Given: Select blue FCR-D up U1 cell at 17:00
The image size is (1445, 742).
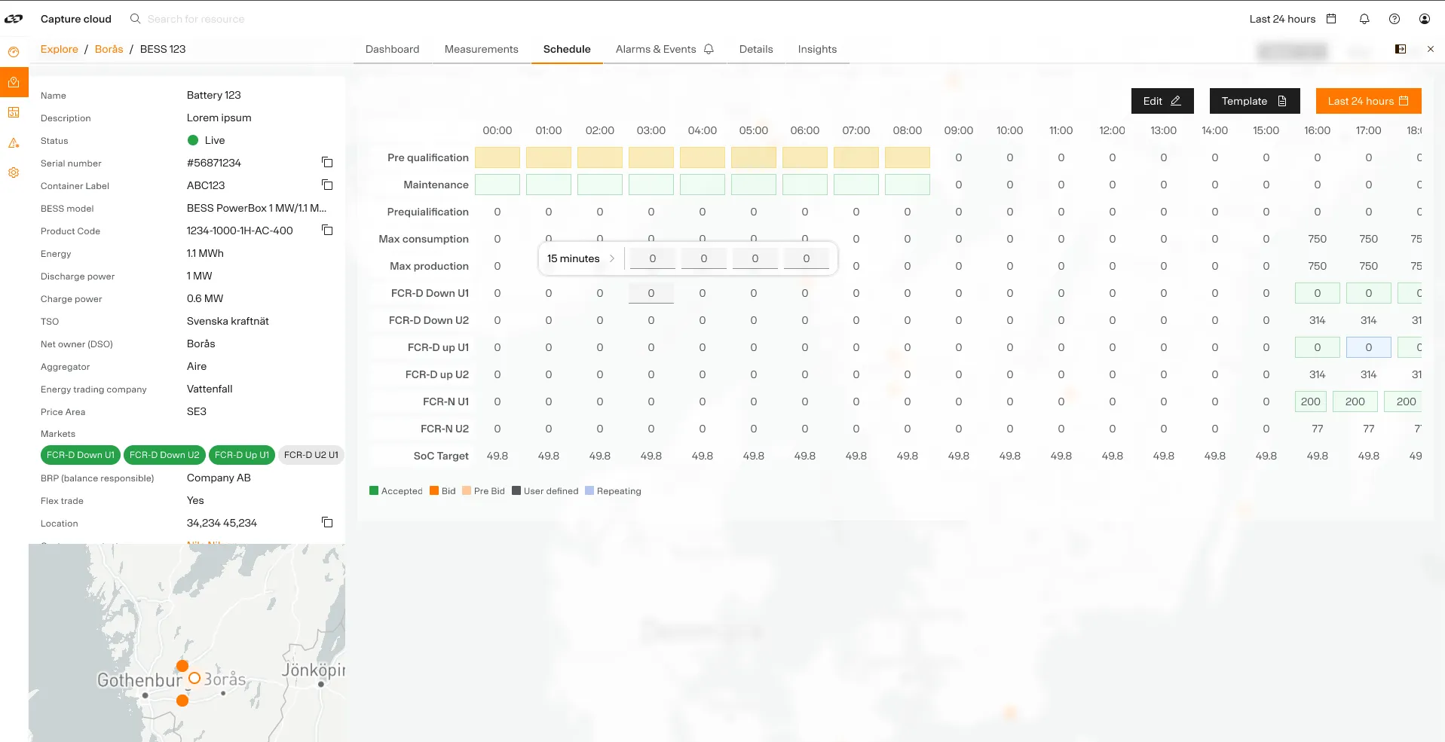Looking at the screenshot, I should (1369, 347).
